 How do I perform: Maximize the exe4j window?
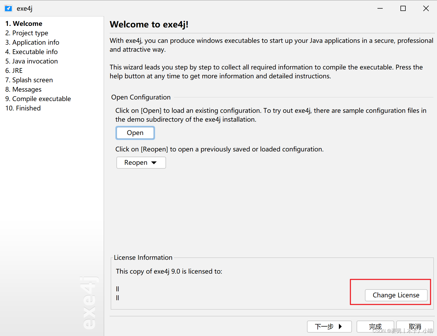403,8
